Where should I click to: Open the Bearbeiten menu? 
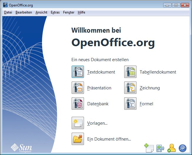pyautogui.click(x=24, y=12)
